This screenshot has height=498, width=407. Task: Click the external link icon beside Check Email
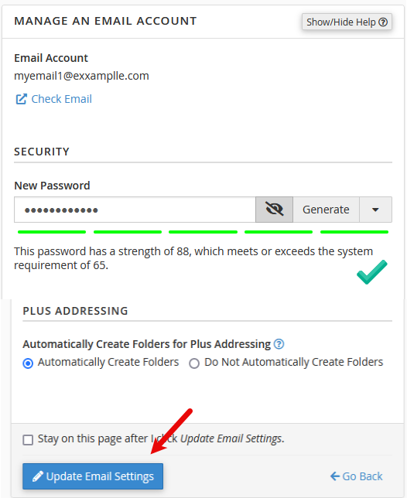pos(22,99)
